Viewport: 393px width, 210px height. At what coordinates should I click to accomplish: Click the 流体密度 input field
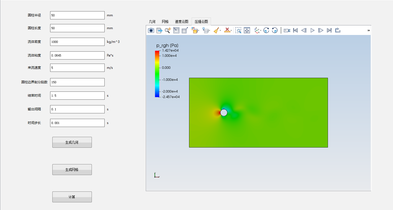77,42
